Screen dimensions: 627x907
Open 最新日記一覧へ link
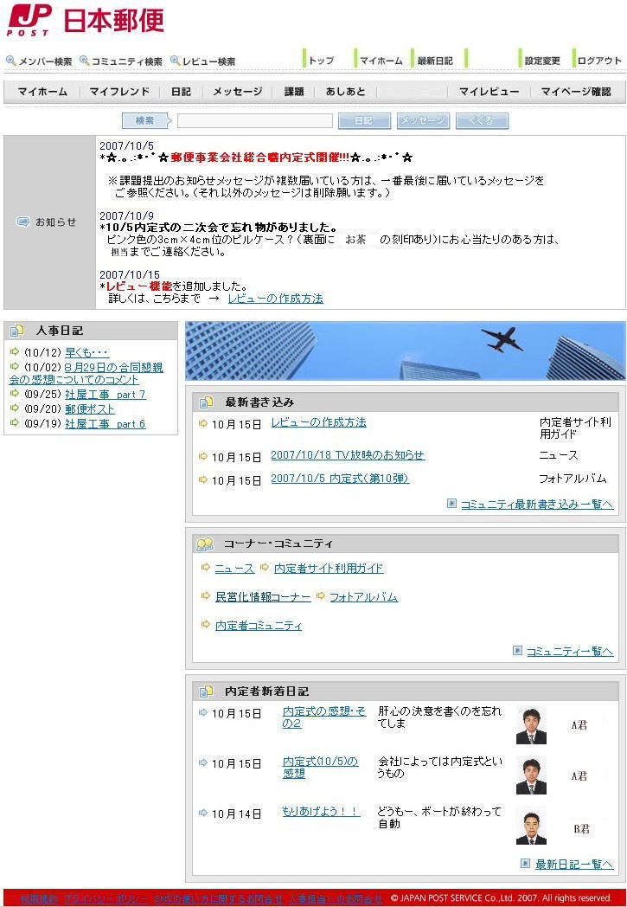pyautogui.click(x=574, y=865)
